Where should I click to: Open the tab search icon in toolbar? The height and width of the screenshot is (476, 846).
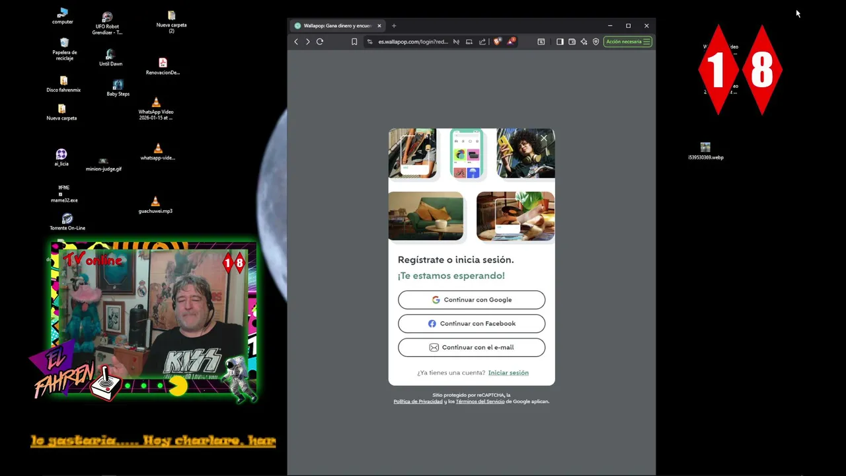click(541, 42)
